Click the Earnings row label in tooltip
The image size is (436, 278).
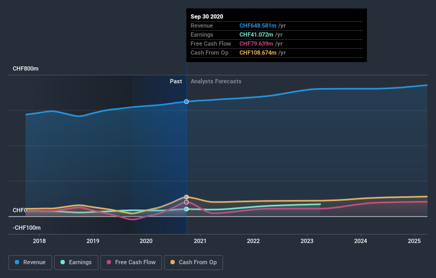point(202,34)
